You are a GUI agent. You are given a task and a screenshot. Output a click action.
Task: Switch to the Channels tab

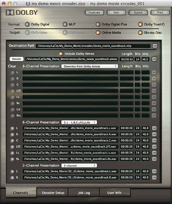[x=21, y=193]
